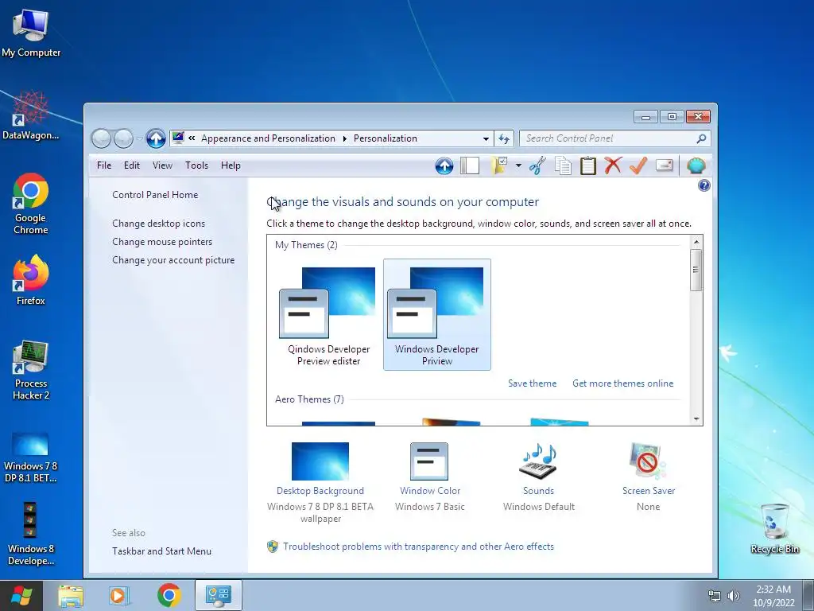Screen dimensions: 814x611
Task: Click Windows 8 Develope... desktop icon
Action: tap(31, 534)
